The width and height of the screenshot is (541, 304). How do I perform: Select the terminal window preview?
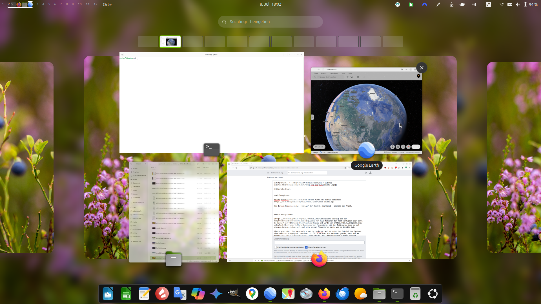tap(211, 103)
